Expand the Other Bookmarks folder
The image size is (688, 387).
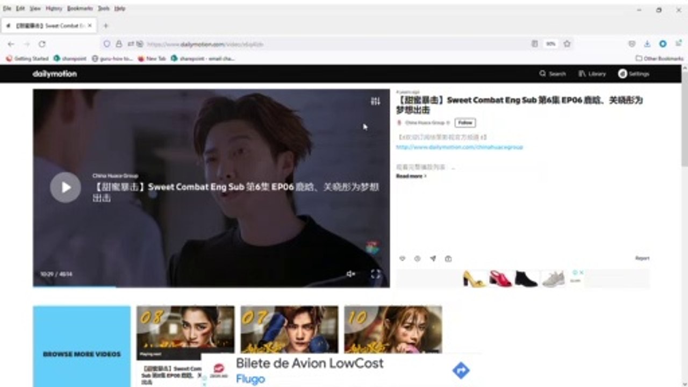coord(660,59)
